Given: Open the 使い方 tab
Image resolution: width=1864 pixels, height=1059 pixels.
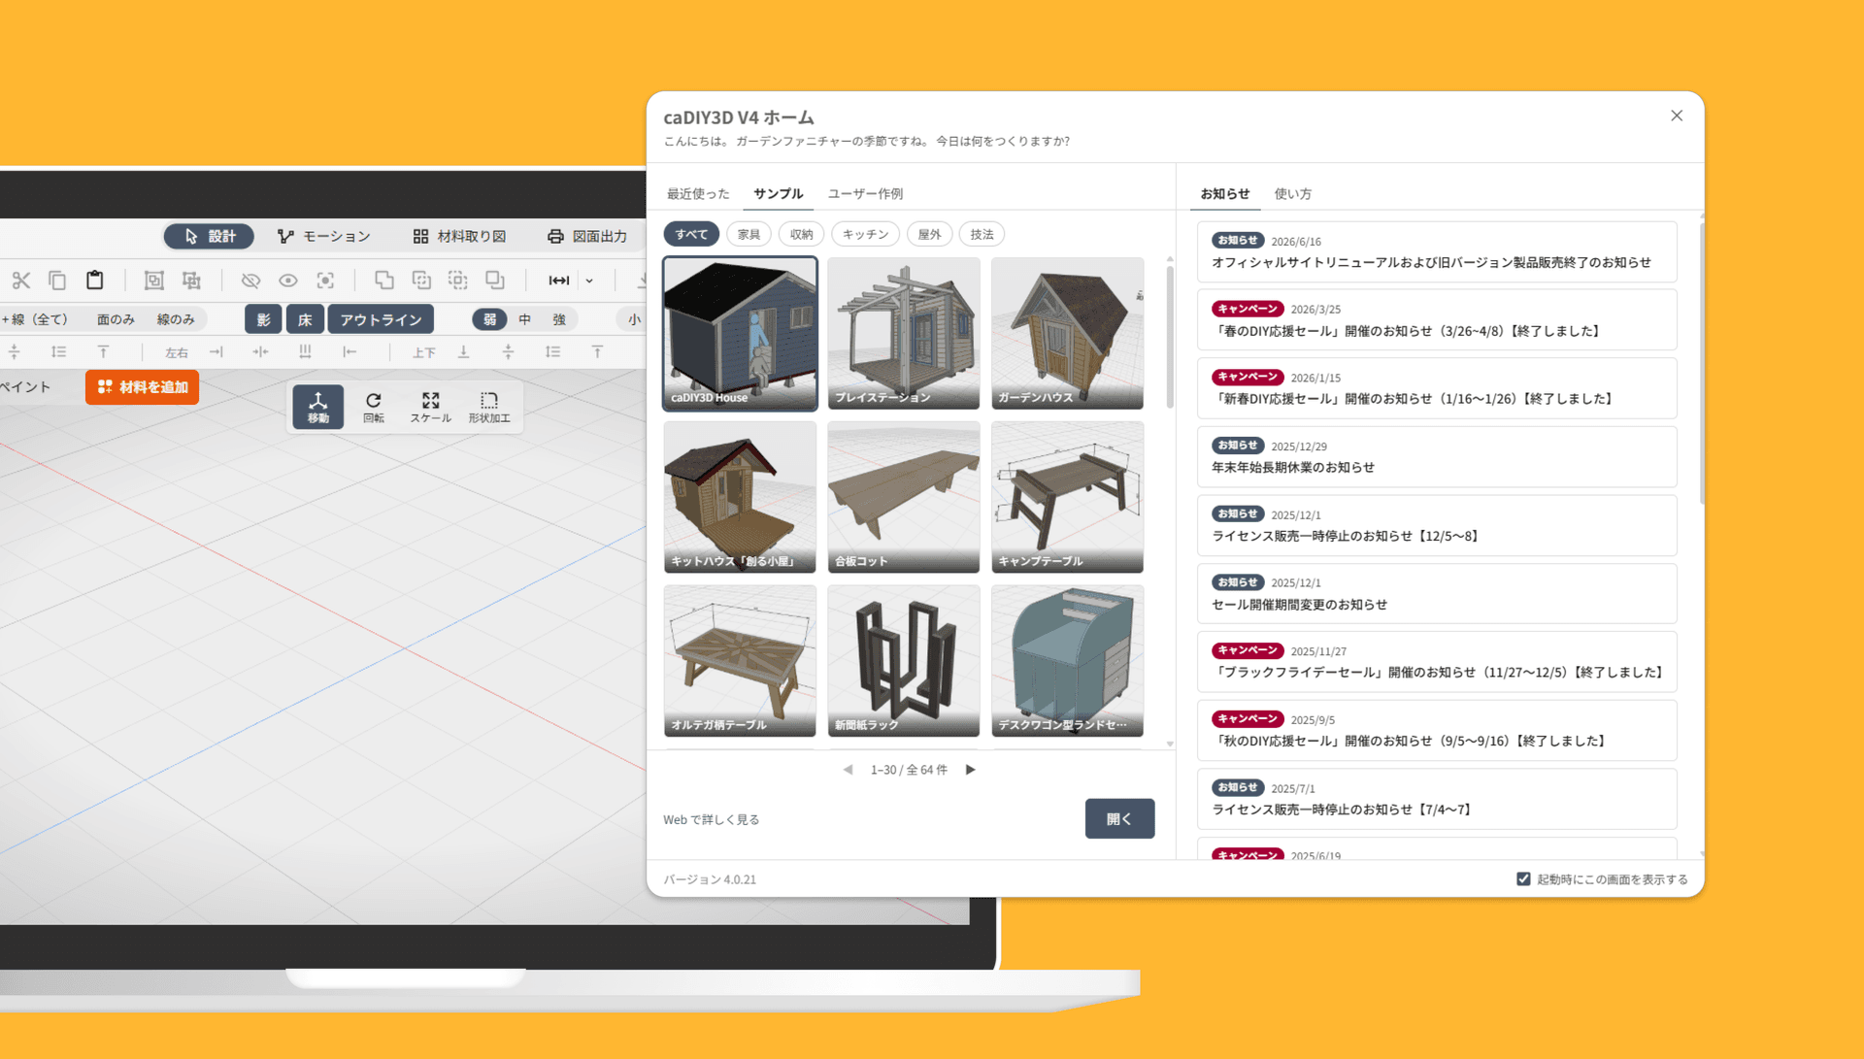Looking at the screenshot, I should pos(1292,194).
